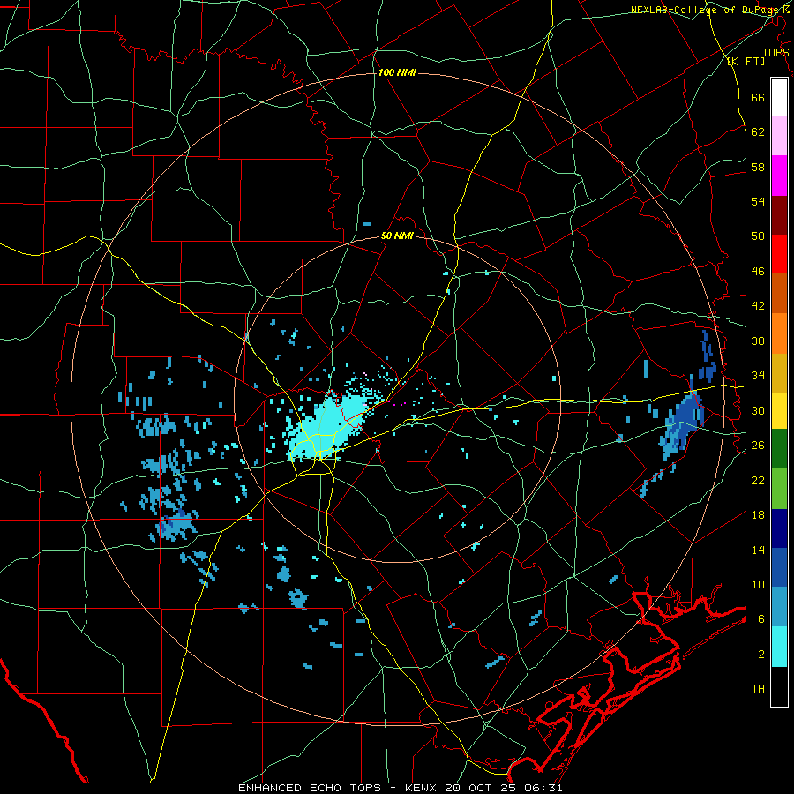
Task: Click the K FT units label
Action: (745, 62)
